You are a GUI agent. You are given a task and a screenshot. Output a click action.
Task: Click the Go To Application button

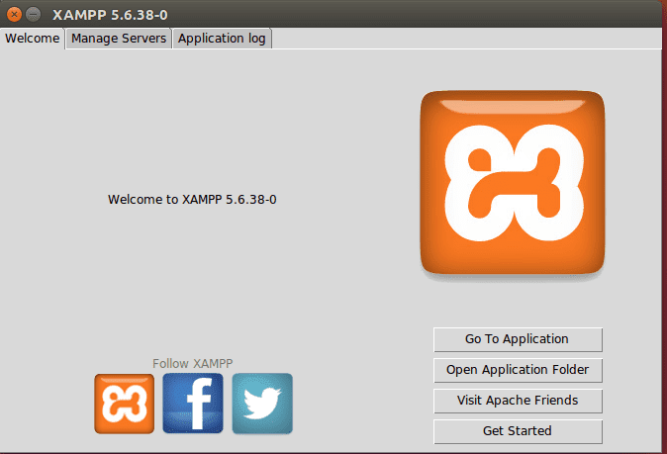point(518,339)
